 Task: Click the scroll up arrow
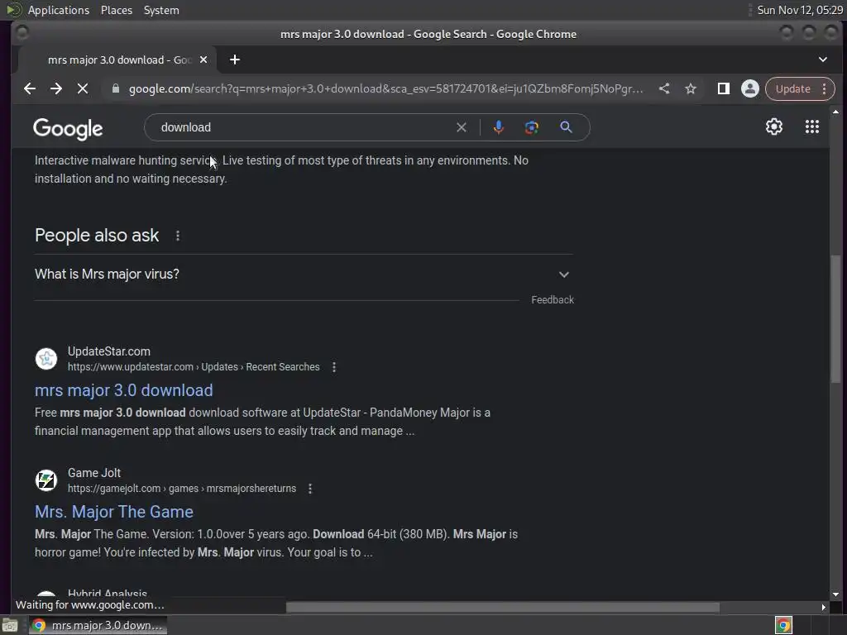835,112
